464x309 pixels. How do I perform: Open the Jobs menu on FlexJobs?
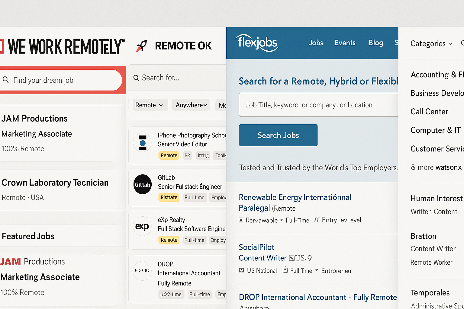coord(316,43)
